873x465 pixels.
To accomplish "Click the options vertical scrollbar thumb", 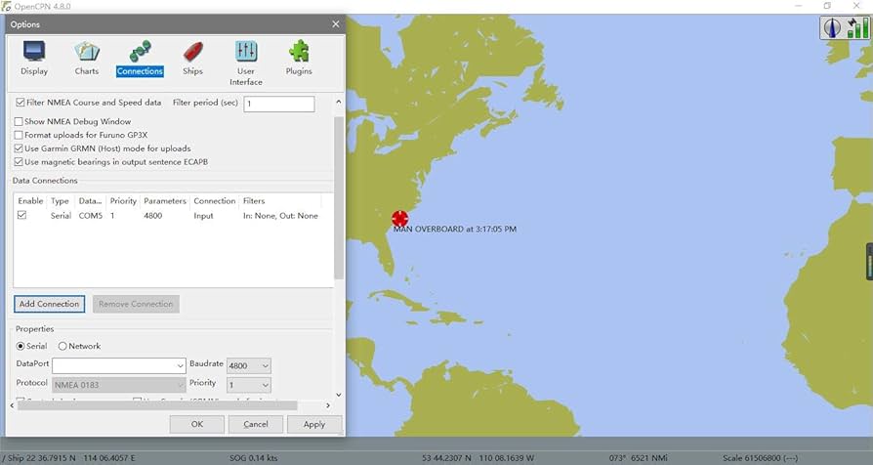I will [x=339, y=197].
